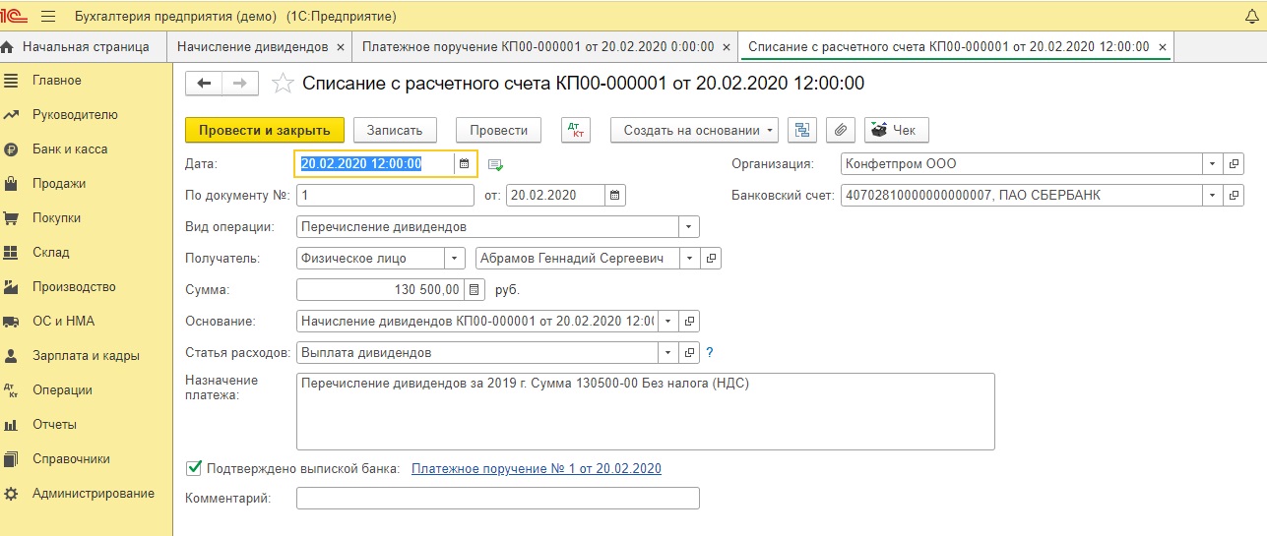
Task: Click the Чек button
Action: click(x=897, y=130)
